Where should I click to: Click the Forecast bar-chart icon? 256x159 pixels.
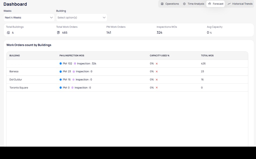[x=209, y=4]
